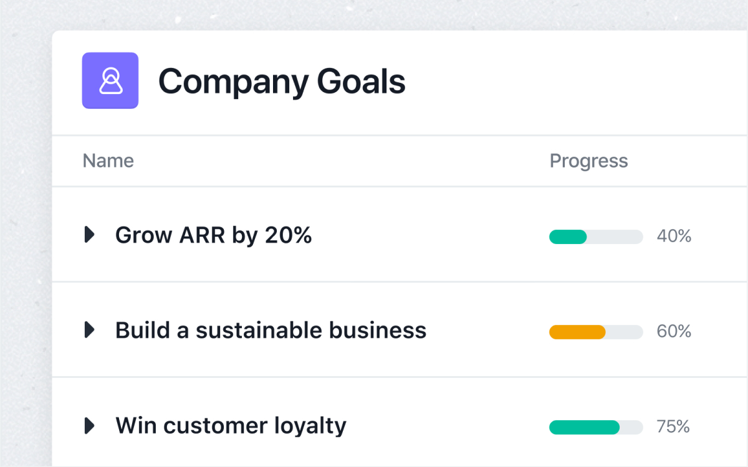Viewport: 748px width, 467px height.
Task: Click the purple Company Goals icon
Action: (110, 81)
